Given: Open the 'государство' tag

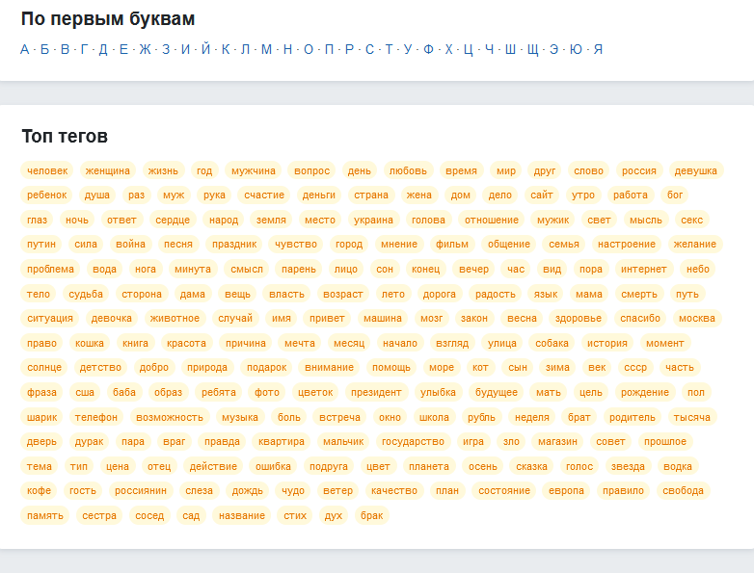Looking at the screenshot, I should coord(413,441).
